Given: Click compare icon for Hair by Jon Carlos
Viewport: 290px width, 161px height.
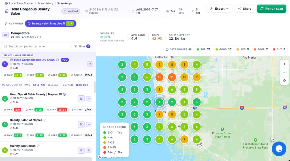Looking at the screenshot, I should (x=81, y=150).
